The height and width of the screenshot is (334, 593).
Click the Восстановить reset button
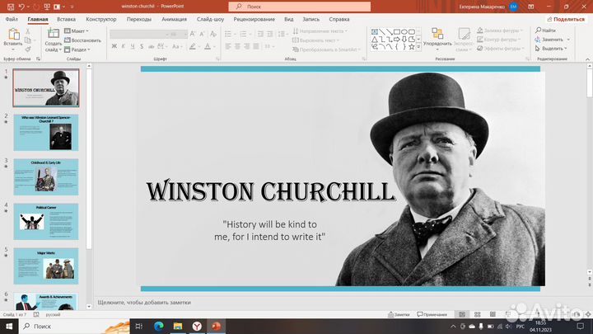click(85, 40)
